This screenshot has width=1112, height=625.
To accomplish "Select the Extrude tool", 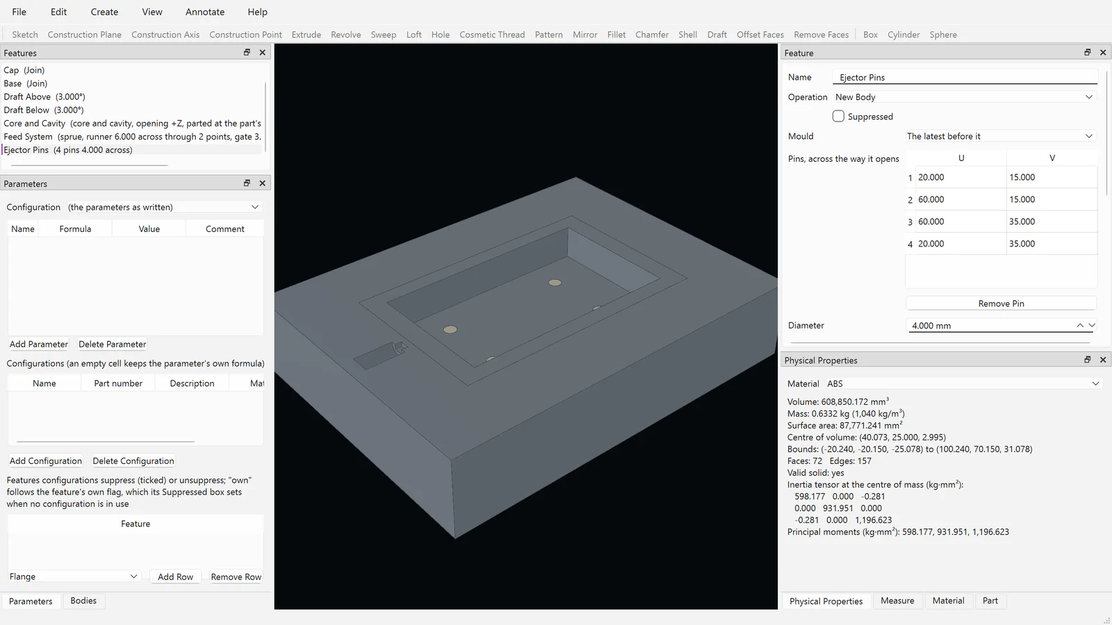I will [x=306, y=35].
